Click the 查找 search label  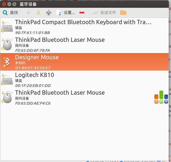[14, 13]
